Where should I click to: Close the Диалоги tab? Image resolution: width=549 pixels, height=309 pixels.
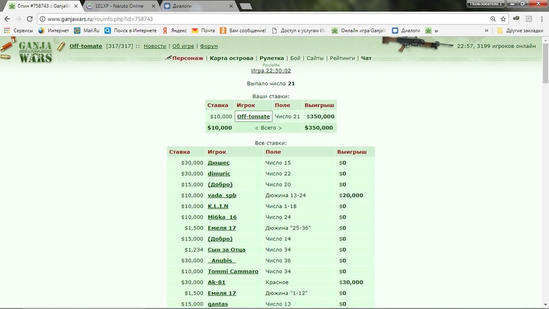tap(231, 6)
